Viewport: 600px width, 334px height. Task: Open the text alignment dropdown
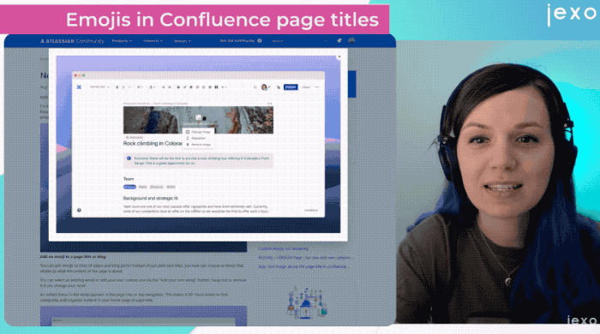tap(140, 87)
